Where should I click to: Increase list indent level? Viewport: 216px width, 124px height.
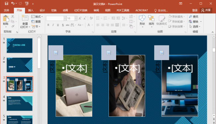pyautogui.click(x=118, y=18)
